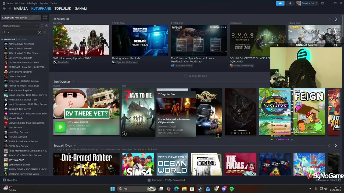Click the recent activity clock filter icon
The image size is (344, 193).
(42, 26)
